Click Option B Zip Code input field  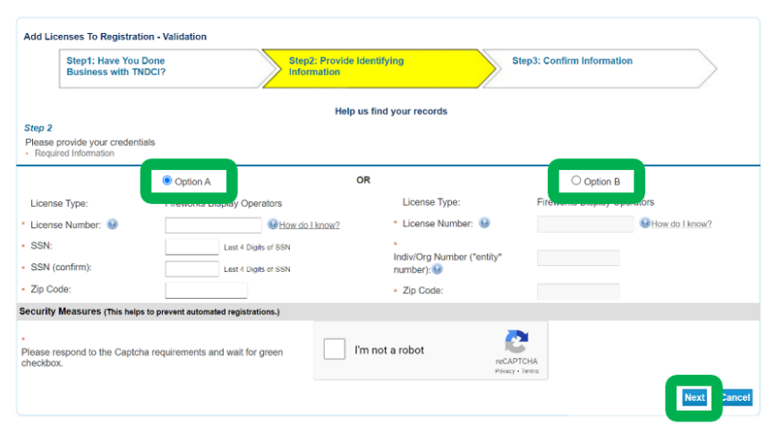578,292
